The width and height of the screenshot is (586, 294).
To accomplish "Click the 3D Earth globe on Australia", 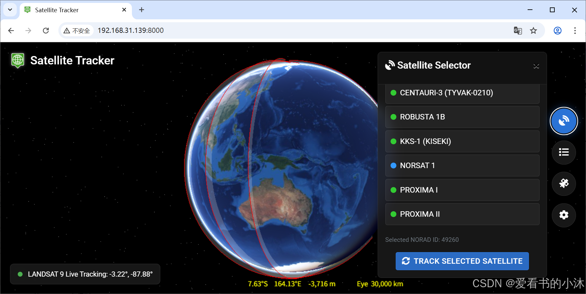I will [x=276, y=204].
